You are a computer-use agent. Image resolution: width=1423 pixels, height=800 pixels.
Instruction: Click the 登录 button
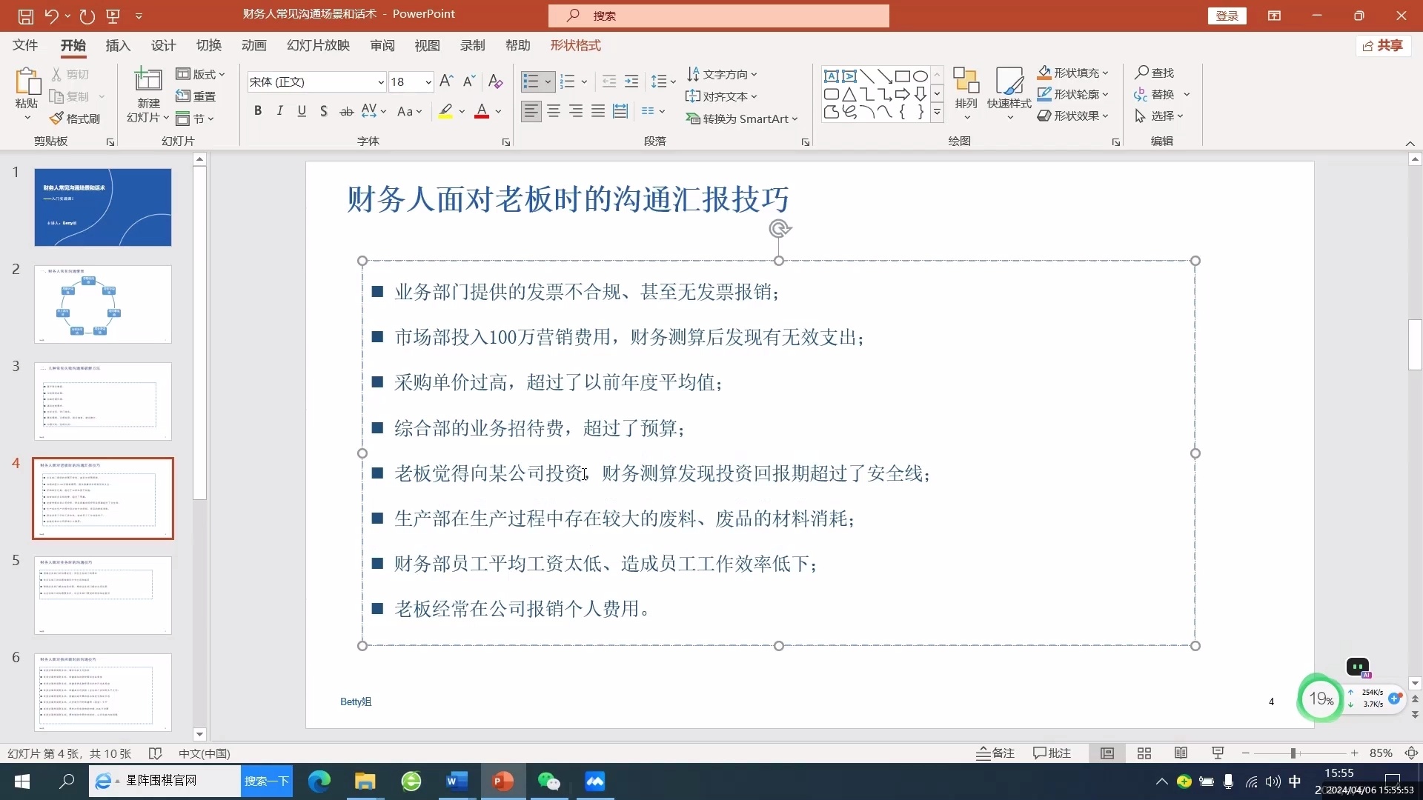(x=1227, y=16)
